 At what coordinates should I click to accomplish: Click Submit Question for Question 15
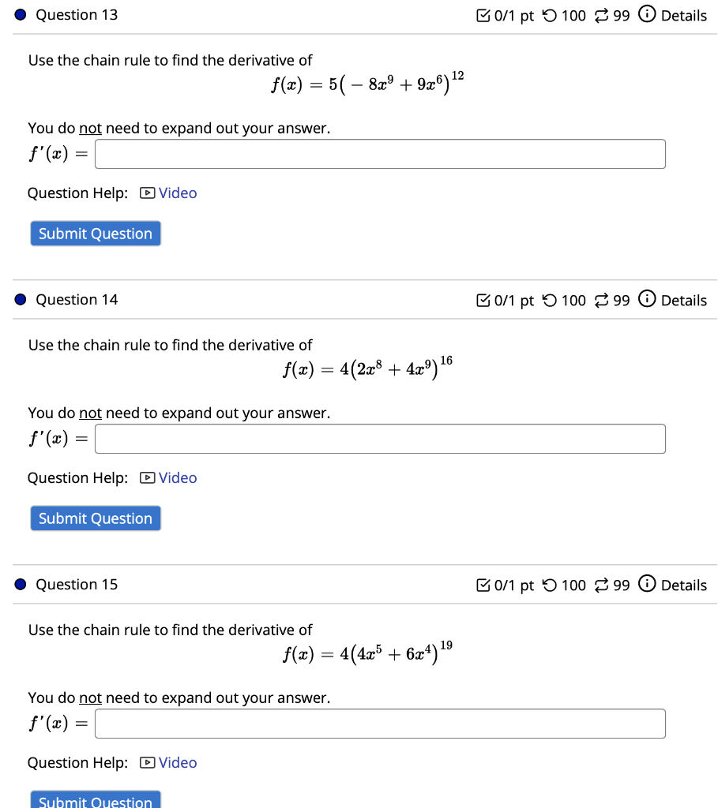pos(95,801)
